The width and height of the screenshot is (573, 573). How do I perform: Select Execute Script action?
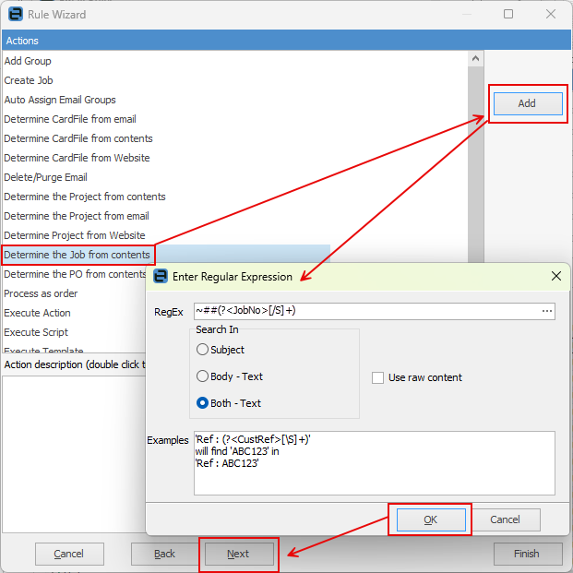coord(36,332)
